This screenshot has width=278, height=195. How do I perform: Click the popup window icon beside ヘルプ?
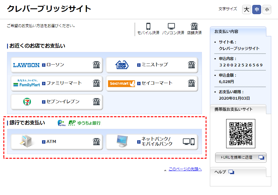tap(231, 172)
